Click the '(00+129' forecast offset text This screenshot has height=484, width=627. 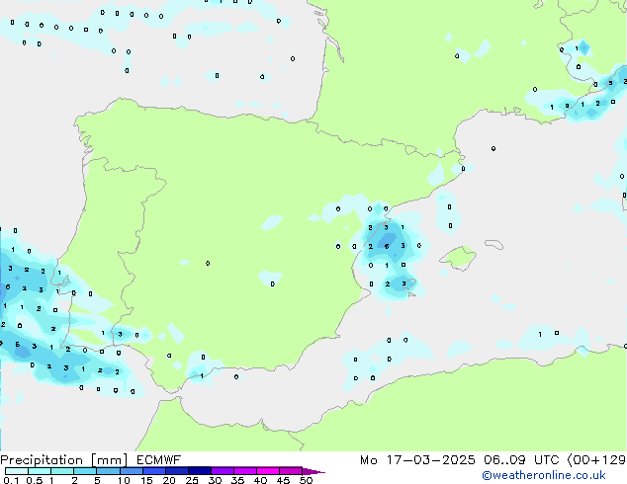(x=596, y=460)
